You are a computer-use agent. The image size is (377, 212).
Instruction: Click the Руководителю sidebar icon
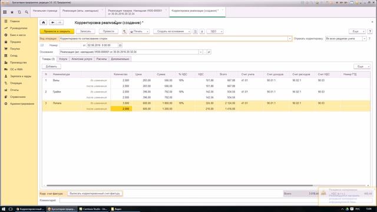coord(6,28)
